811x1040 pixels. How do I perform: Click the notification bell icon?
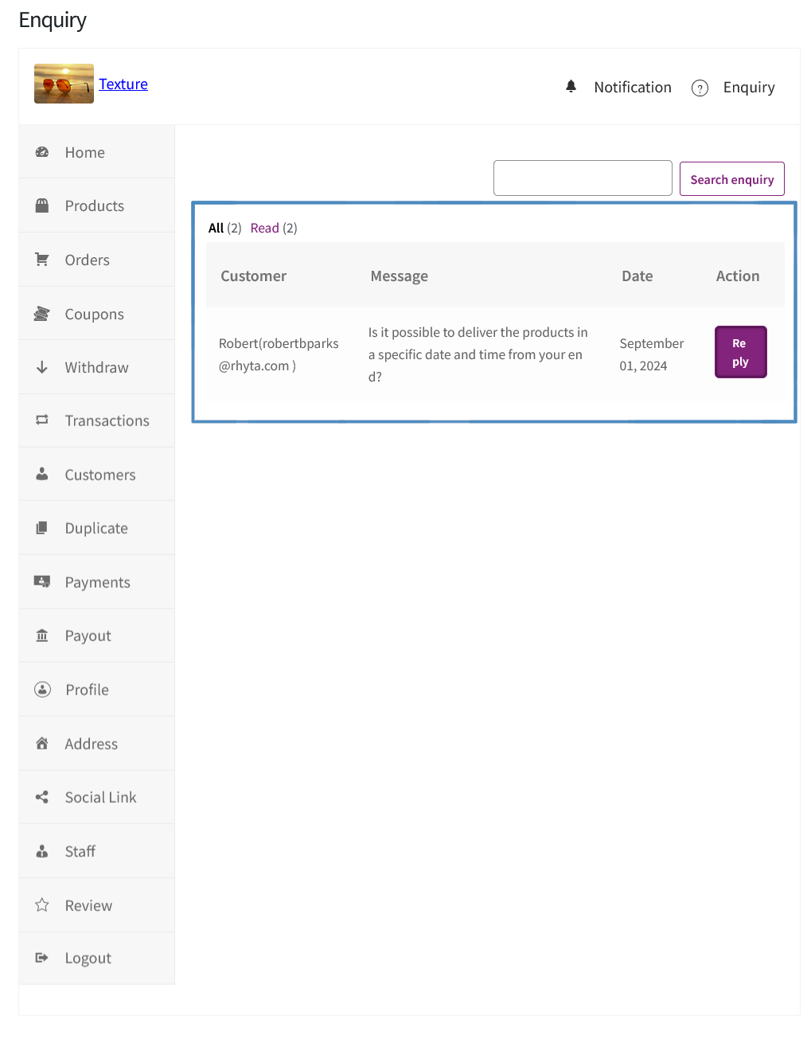click(571, 86)
